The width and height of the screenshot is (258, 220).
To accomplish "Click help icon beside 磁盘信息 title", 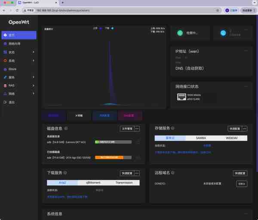I will (x=66, y=128).
